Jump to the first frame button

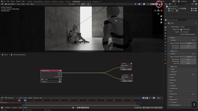(x=78, y=108)
